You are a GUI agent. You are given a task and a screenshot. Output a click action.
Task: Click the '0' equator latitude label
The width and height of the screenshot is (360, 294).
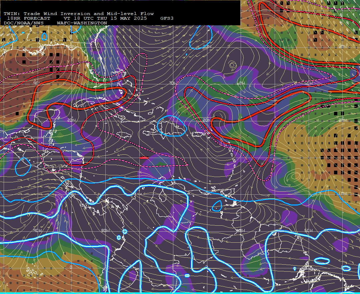click(71, 267)
